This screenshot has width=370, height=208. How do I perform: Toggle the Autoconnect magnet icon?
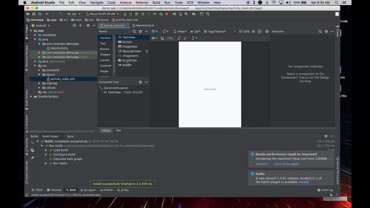162,38
